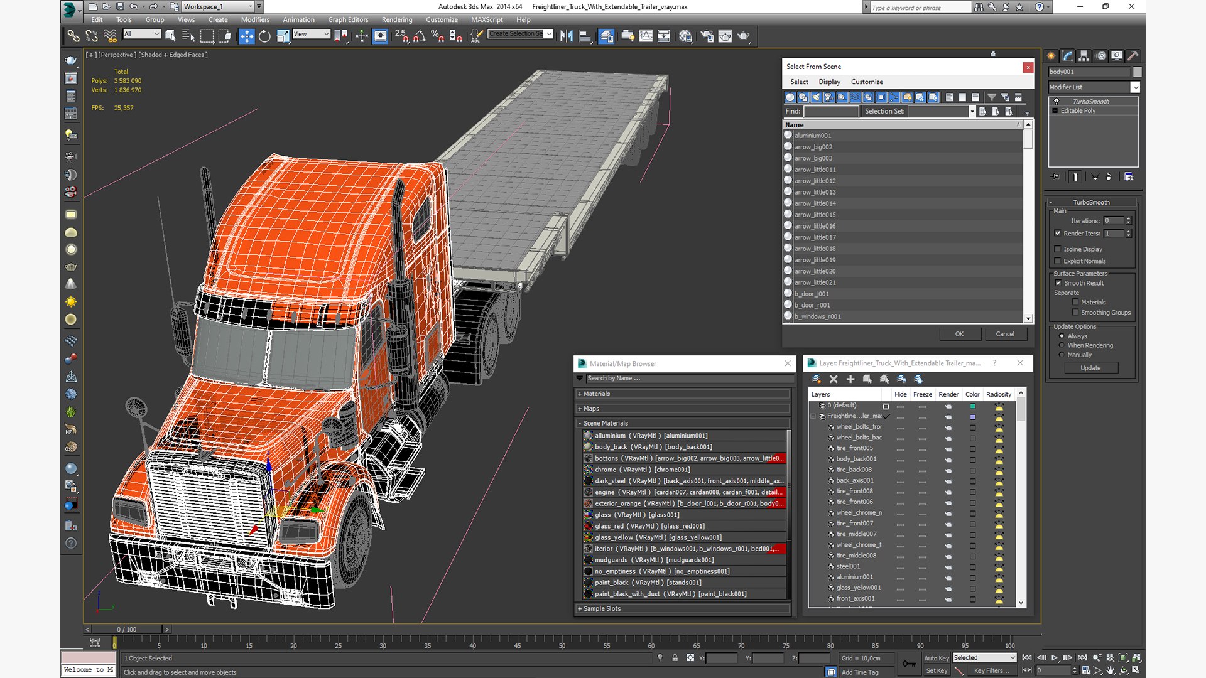Activate Select and Rotate tool

(x=264, y=36)
